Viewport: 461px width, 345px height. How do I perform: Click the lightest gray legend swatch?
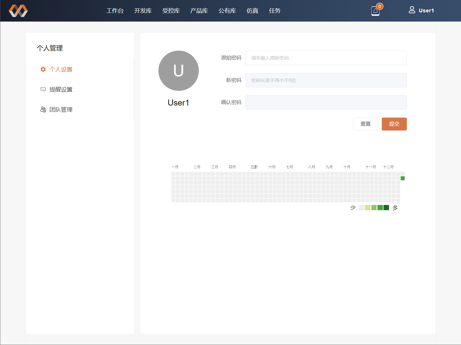click(x=362, y=208)
